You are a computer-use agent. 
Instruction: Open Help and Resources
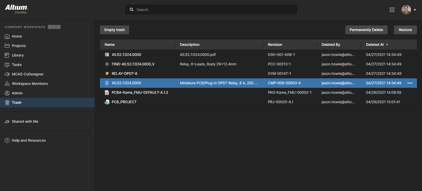pyautogui.click(x=28, y=140)
